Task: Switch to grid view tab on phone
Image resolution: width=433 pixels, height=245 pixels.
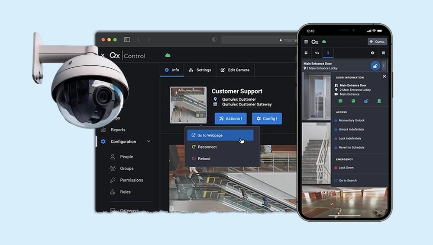Action: tap(306, 53)
